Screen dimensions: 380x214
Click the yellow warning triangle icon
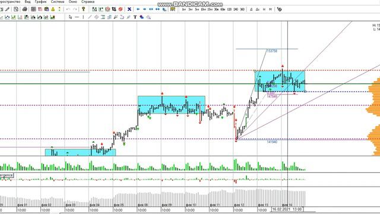point(53,10)
